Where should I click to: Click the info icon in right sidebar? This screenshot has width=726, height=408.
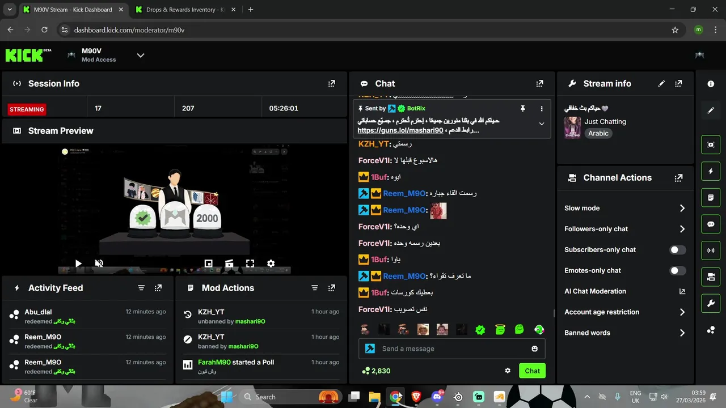[711, 84]
